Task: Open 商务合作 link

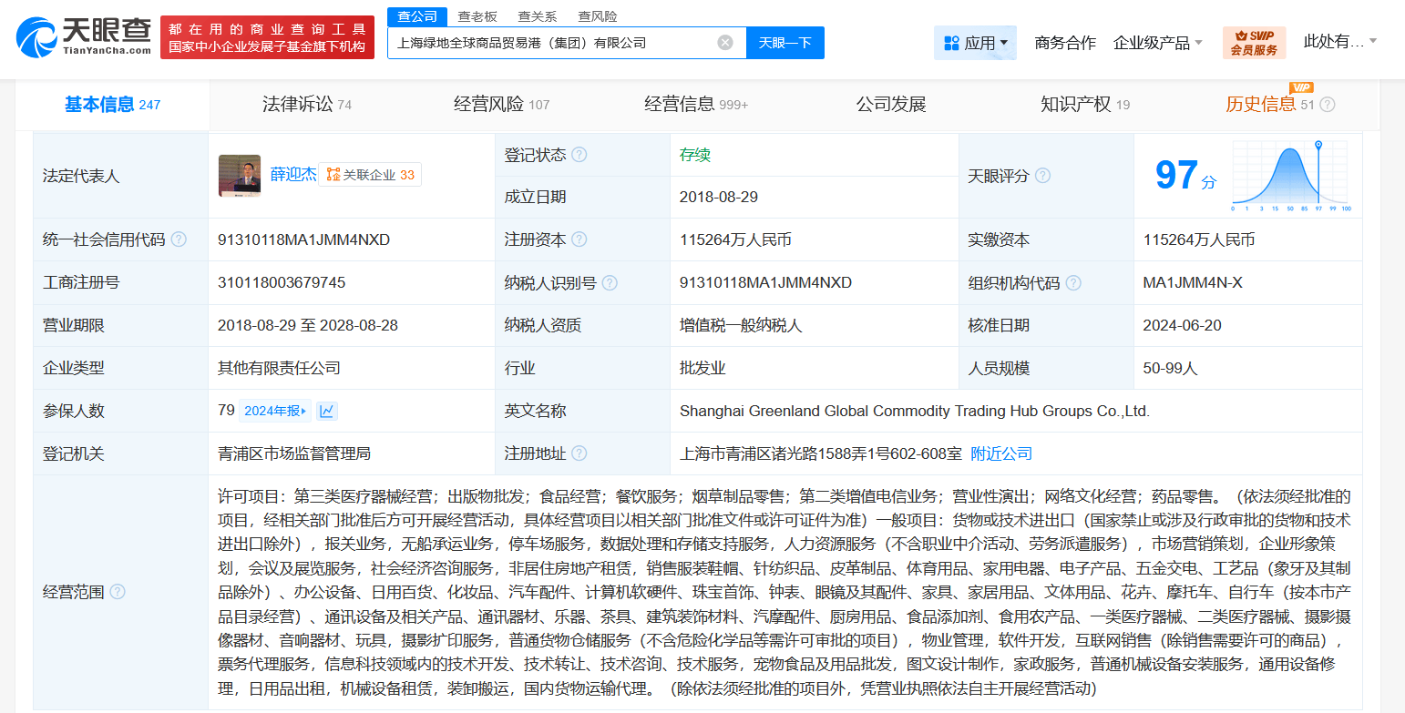Action: tap(1065, 43)
